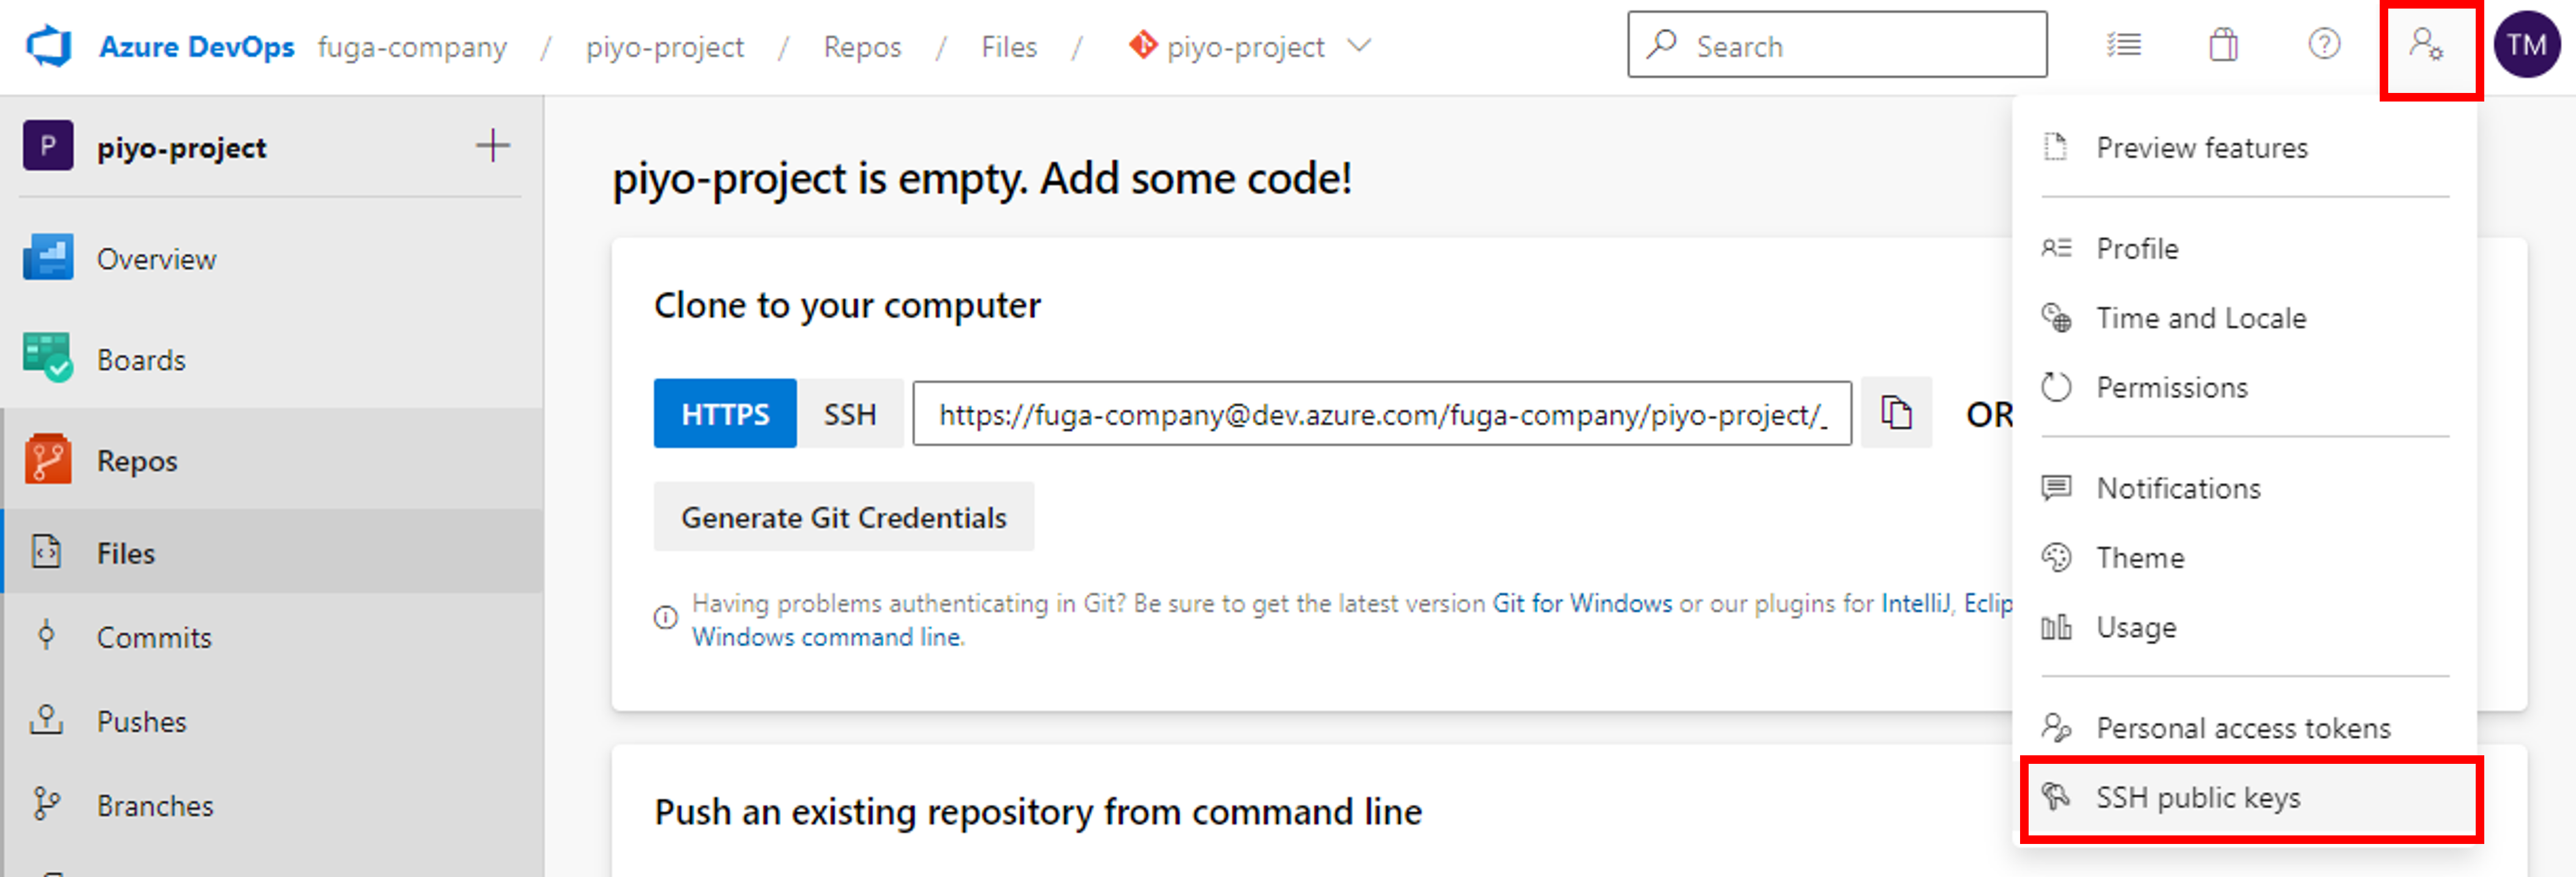Image resolution: width=2576 pixels, height=877 pixels.
Task: Select the HTTPS clone option
Action: click(x=724, y=413)
